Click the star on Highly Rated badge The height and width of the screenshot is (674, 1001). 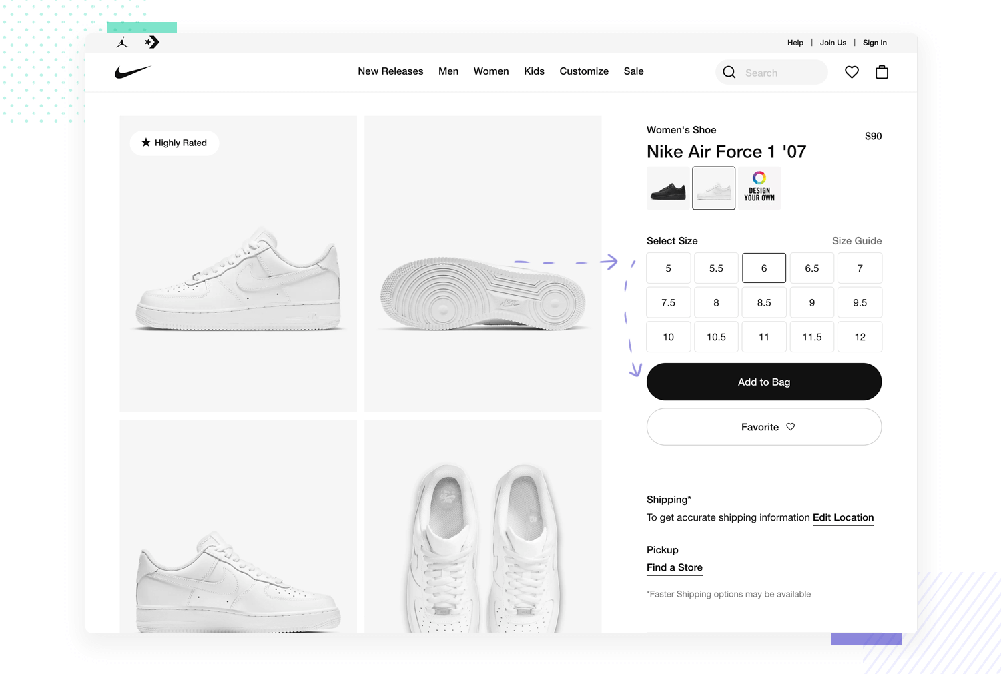coord(146,143)
